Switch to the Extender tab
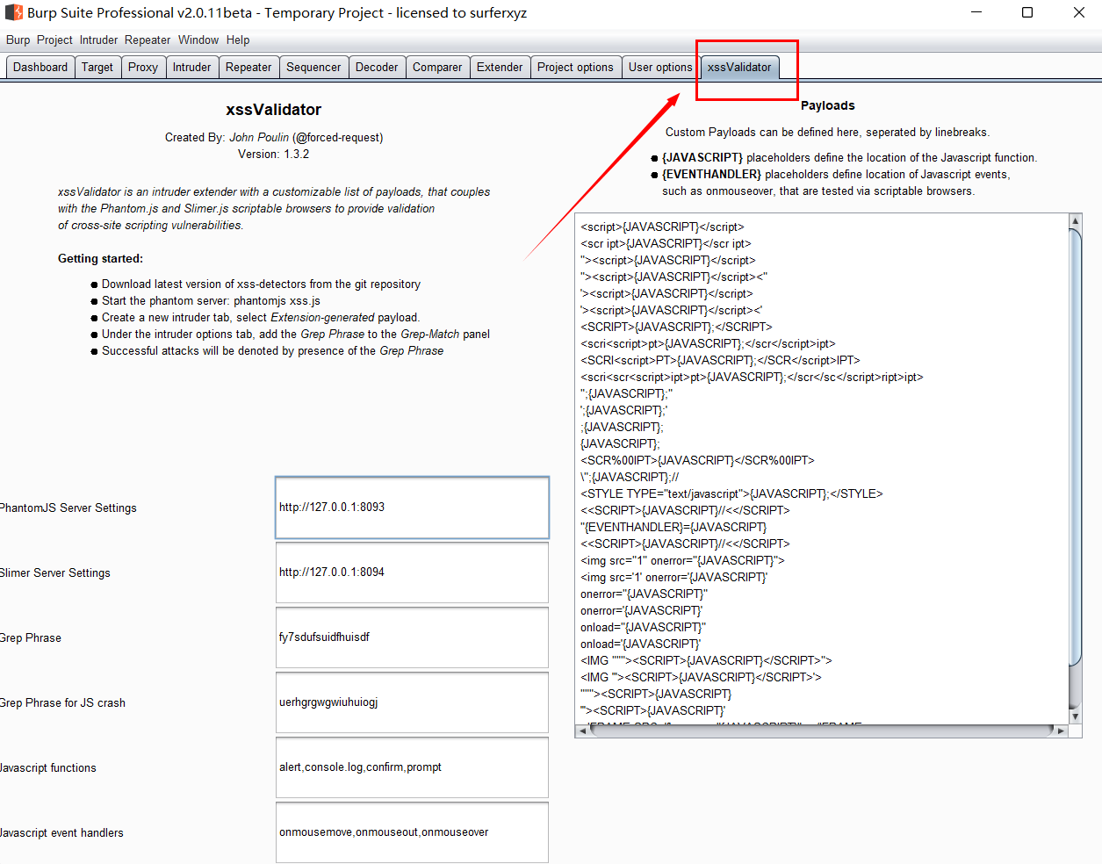This screenshot has width=1102, height=864. click(500, 68)
